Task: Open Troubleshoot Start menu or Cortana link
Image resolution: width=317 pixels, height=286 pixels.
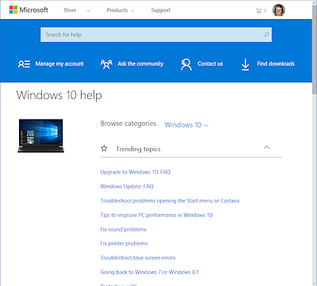Action: [170, 200]
